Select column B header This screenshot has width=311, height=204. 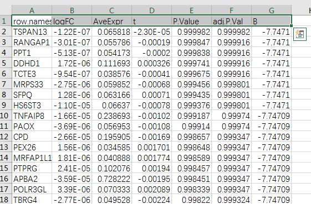72,10
